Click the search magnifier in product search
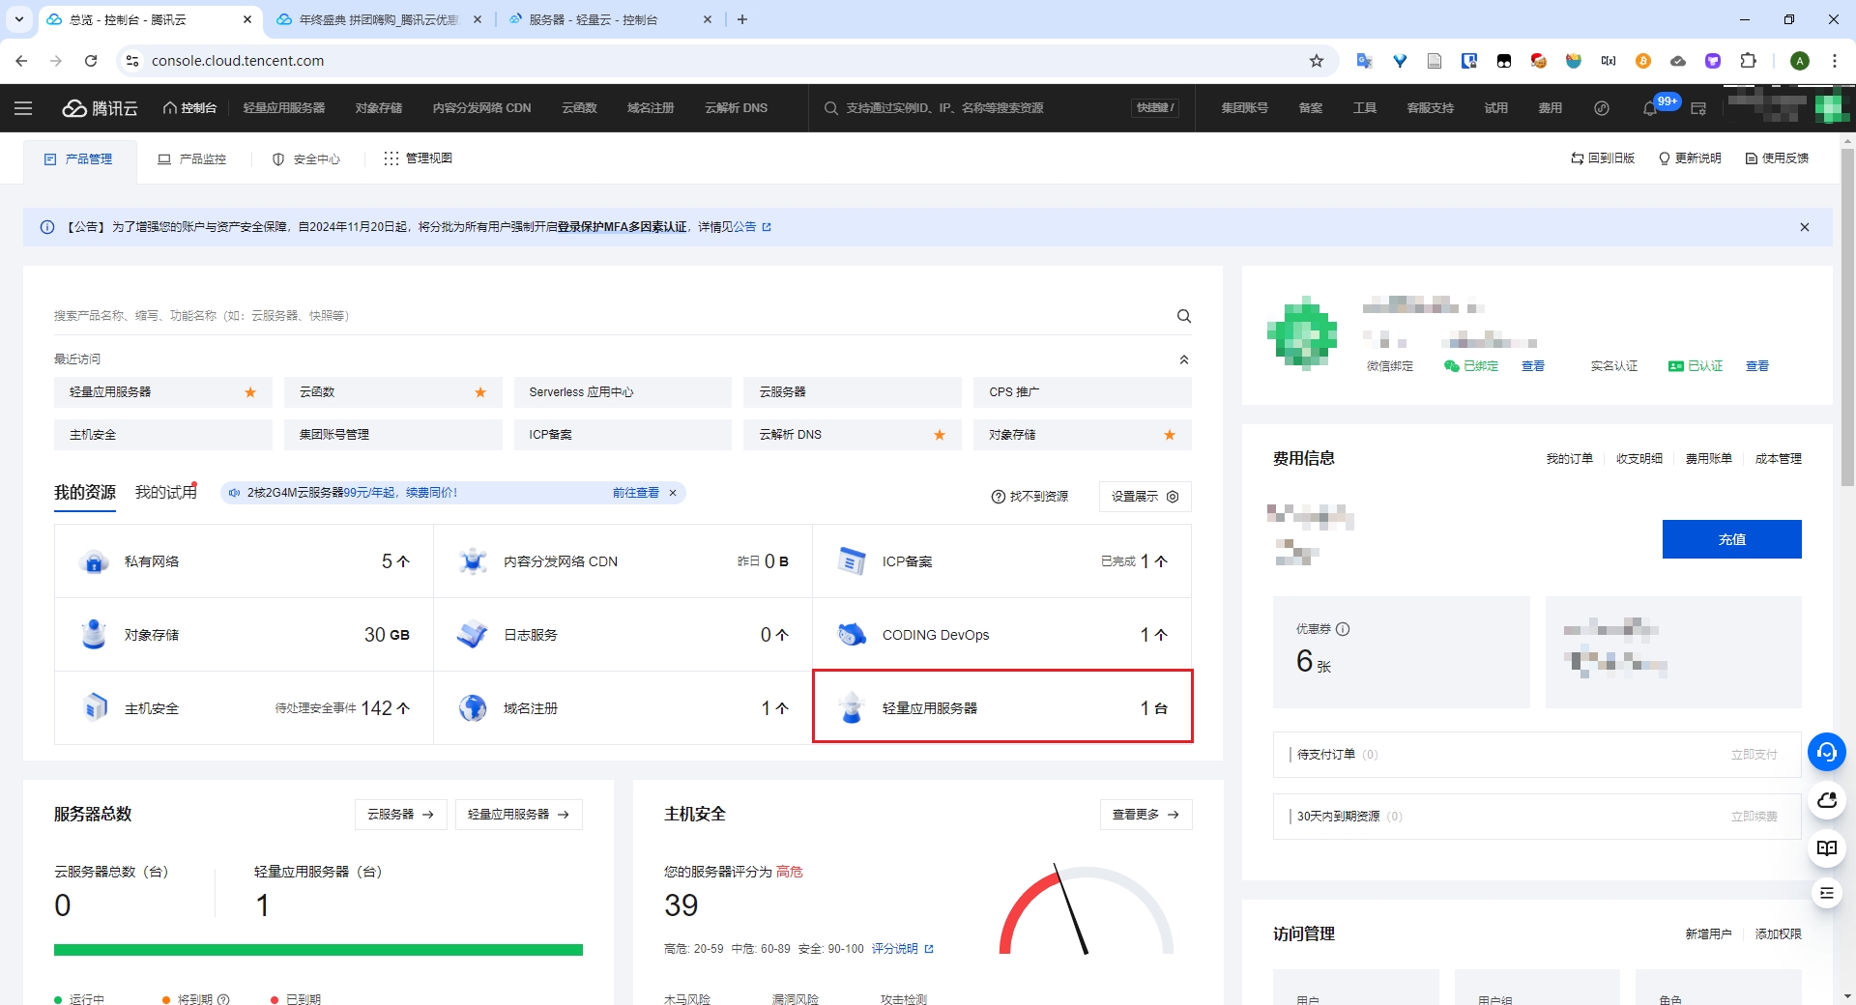 1183,316
